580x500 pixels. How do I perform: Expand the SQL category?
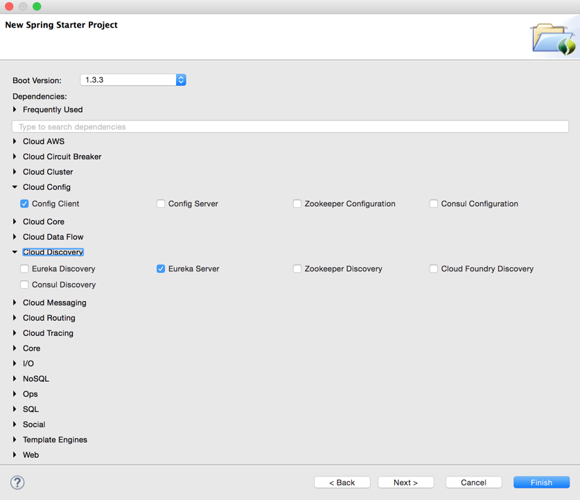click(x=15, y=409)
